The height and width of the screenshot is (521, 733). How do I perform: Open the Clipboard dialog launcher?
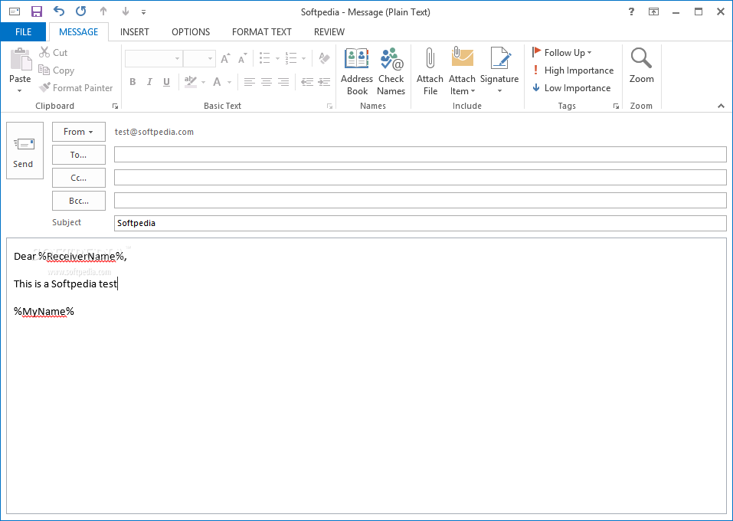pos(115,106)
